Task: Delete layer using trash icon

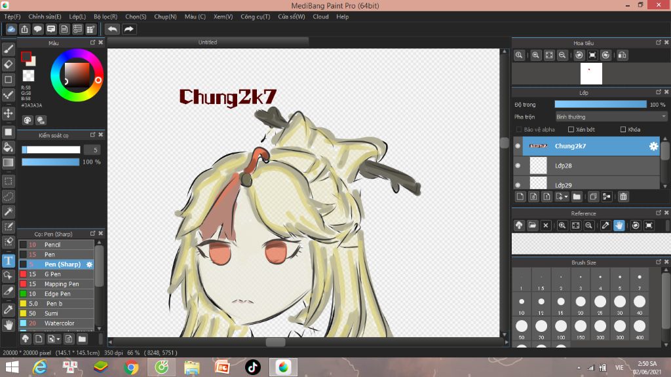Action: (623, 196)
